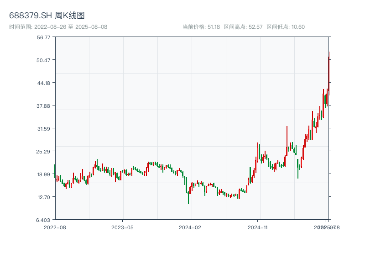Click the 31.59 y-axis price label
Screen dimensions: 365x274
44,129
